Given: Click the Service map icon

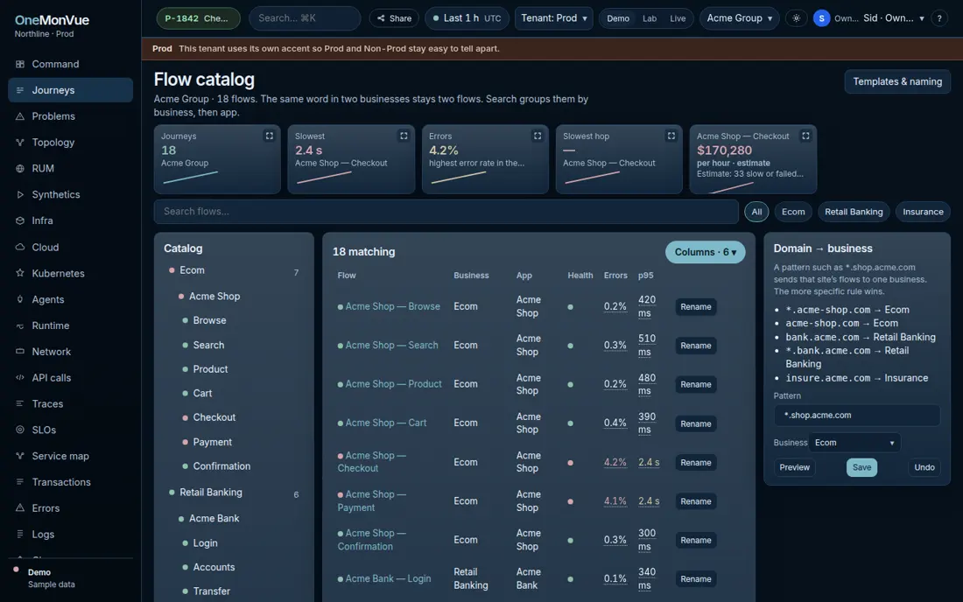Looking at the screenshot, I should point(19,456).
